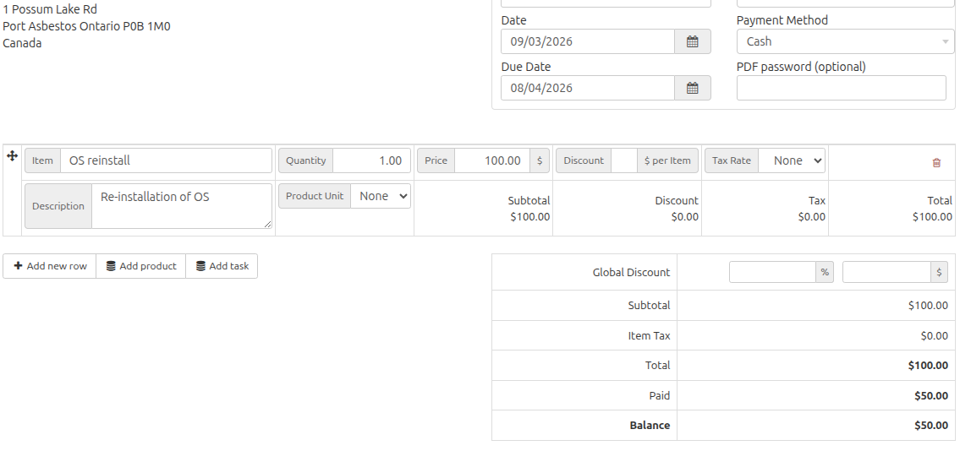Click the Date text field
The height and width of the screenshot is (462, 960).
pyautogui.click(x=588, y=41)
